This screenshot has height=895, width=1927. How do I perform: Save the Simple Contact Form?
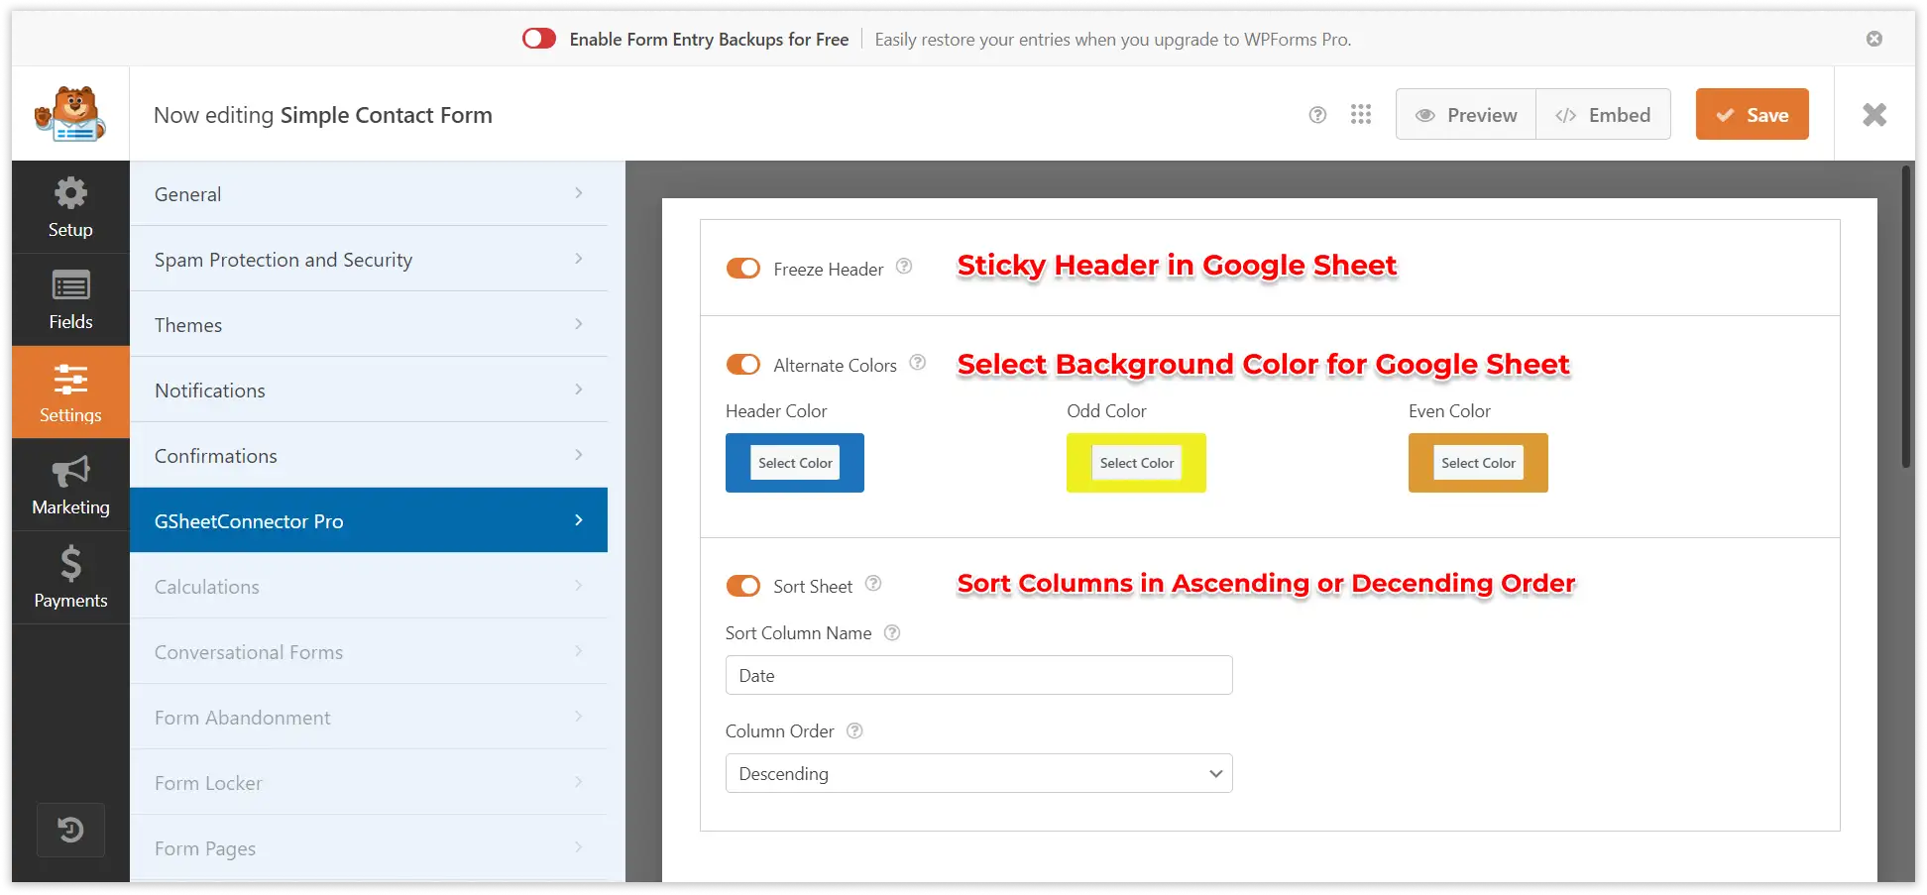pyautogui.click(x=1752, y=114)
